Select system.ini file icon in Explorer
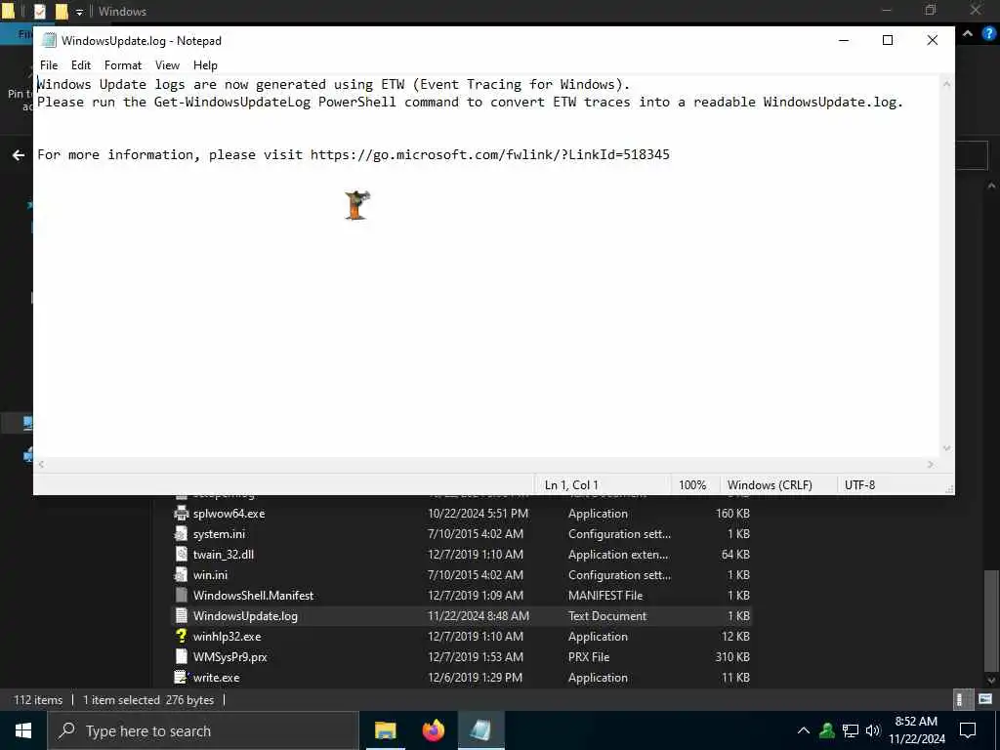The image size is (1000, 750). point(181,534)
